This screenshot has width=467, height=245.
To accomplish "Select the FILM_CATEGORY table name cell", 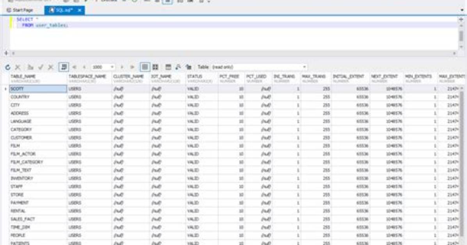I will (38, 162).
